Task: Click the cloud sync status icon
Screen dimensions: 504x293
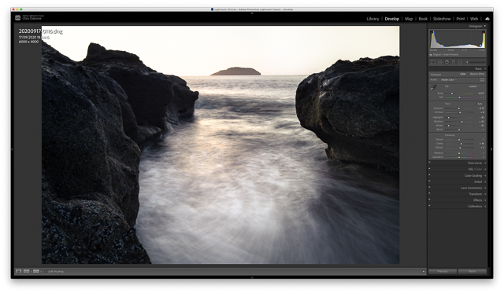Action: point(487,19)
